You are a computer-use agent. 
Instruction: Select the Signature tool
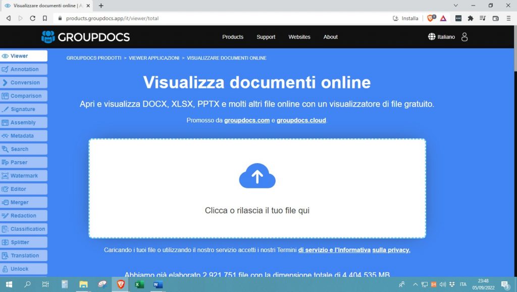click(22, 109)
